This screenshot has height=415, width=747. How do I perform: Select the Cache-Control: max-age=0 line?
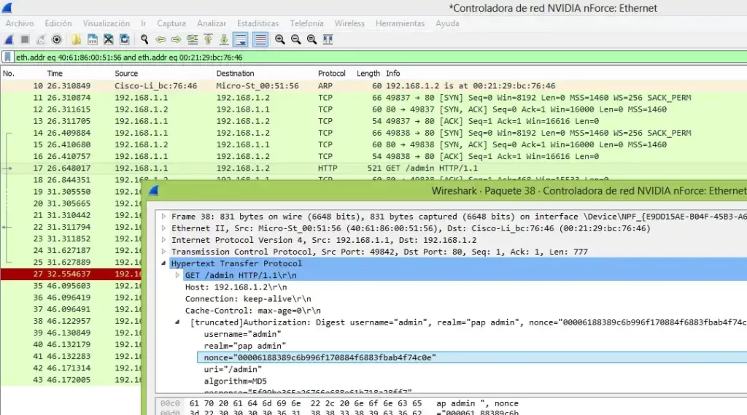tap(253, 311)
